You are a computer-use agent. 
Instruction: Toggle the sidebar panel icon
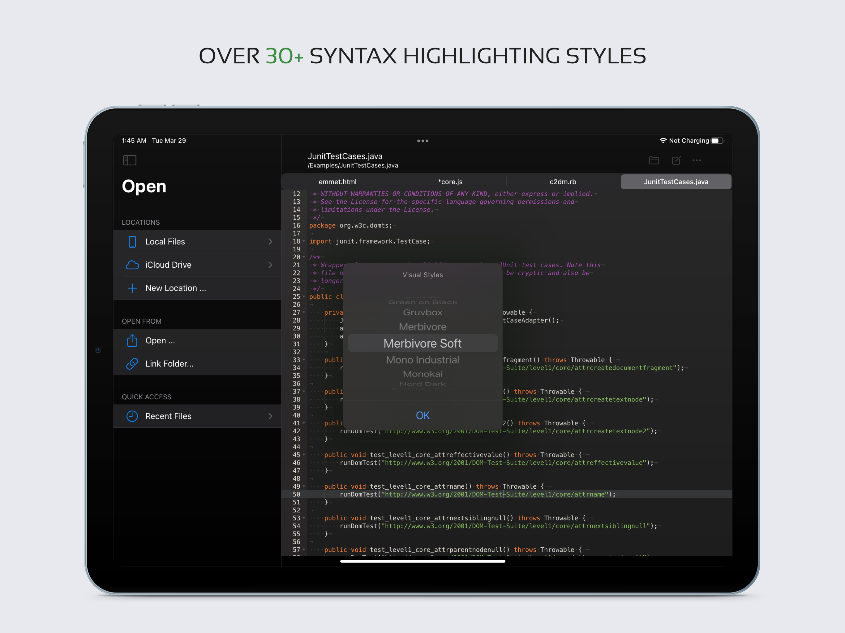[x=130, y=160]
